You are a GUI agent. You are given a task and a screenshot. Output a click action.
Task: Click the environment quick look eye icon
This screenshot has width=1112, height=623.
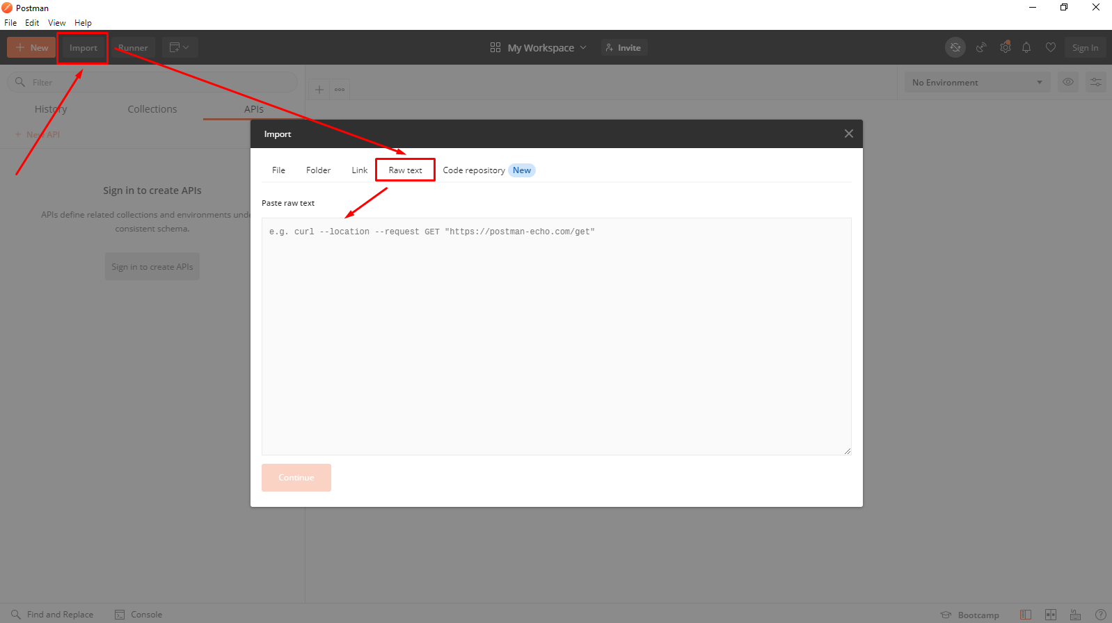coord(1068,82)
